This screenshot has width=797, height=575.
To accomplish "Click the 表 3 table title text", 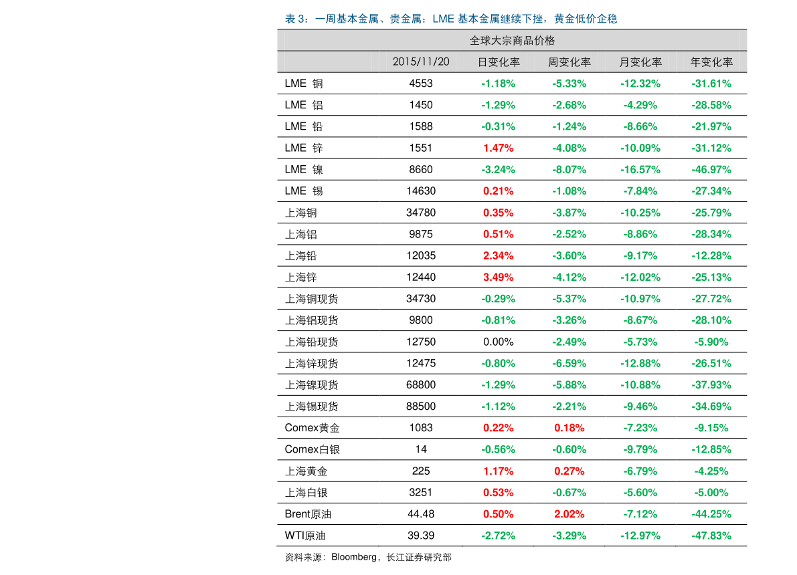I will pos(451,19).
